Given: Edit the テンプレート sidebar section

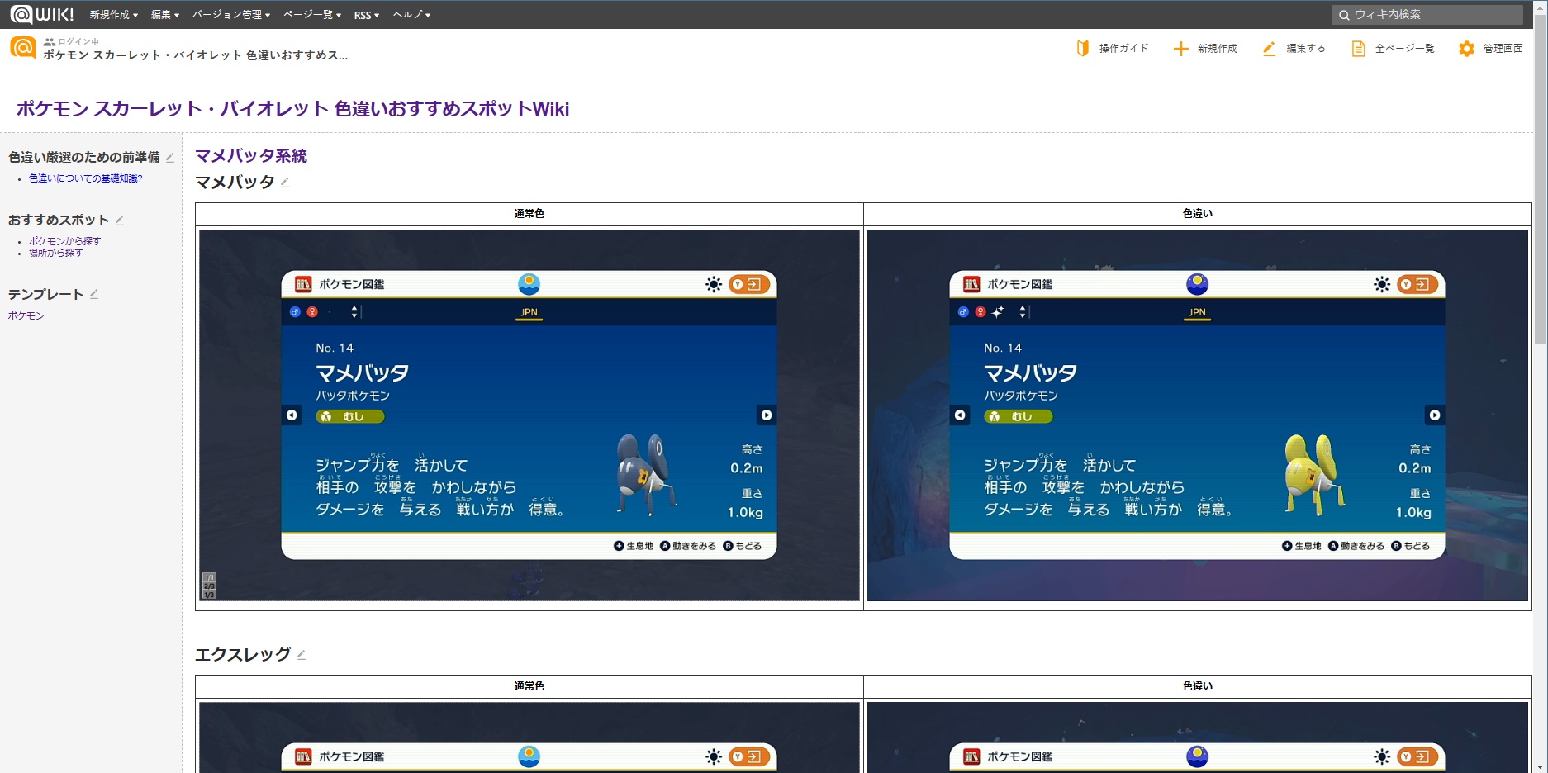Looking at the screenshot, I should click(94, 294).
